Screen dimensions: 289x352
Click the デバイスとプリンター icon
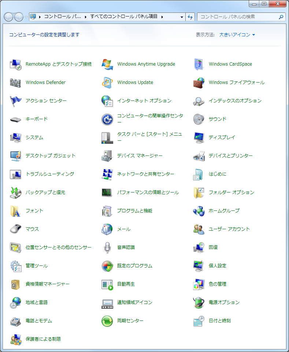point(199,156)
